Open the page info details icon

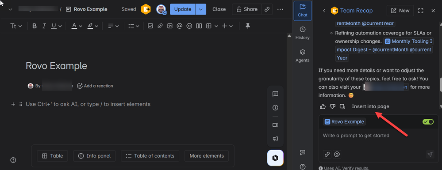275,108
